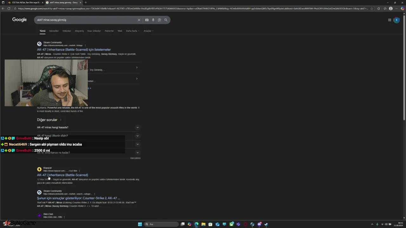The height and width of the screenshot is (228, 406).
Task: Open Task View on the taskbar
Action: coord(183,224)
